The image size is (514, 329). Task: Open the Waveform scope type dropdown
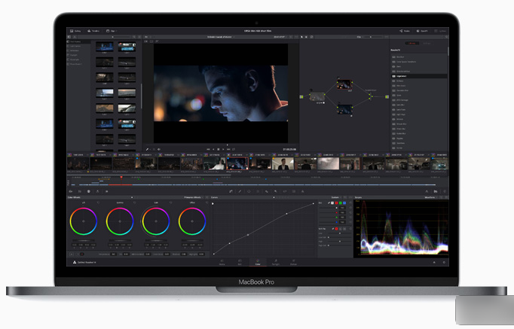(x=431, y=197)
